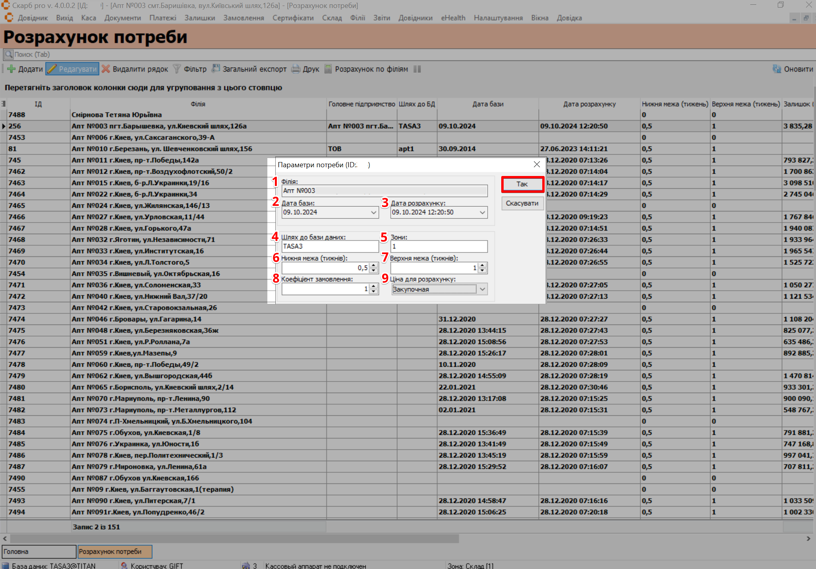Click the printer Друк icon
The image size is (816, 569).
pos(296,69)
